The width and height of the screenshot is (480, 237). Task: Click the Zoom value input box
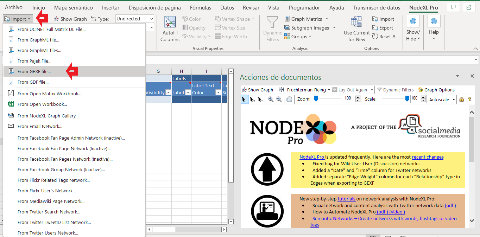349,99
